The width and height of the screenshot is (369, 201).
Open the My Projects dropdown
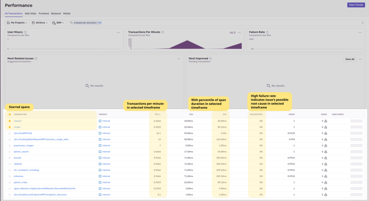(17, 23)
